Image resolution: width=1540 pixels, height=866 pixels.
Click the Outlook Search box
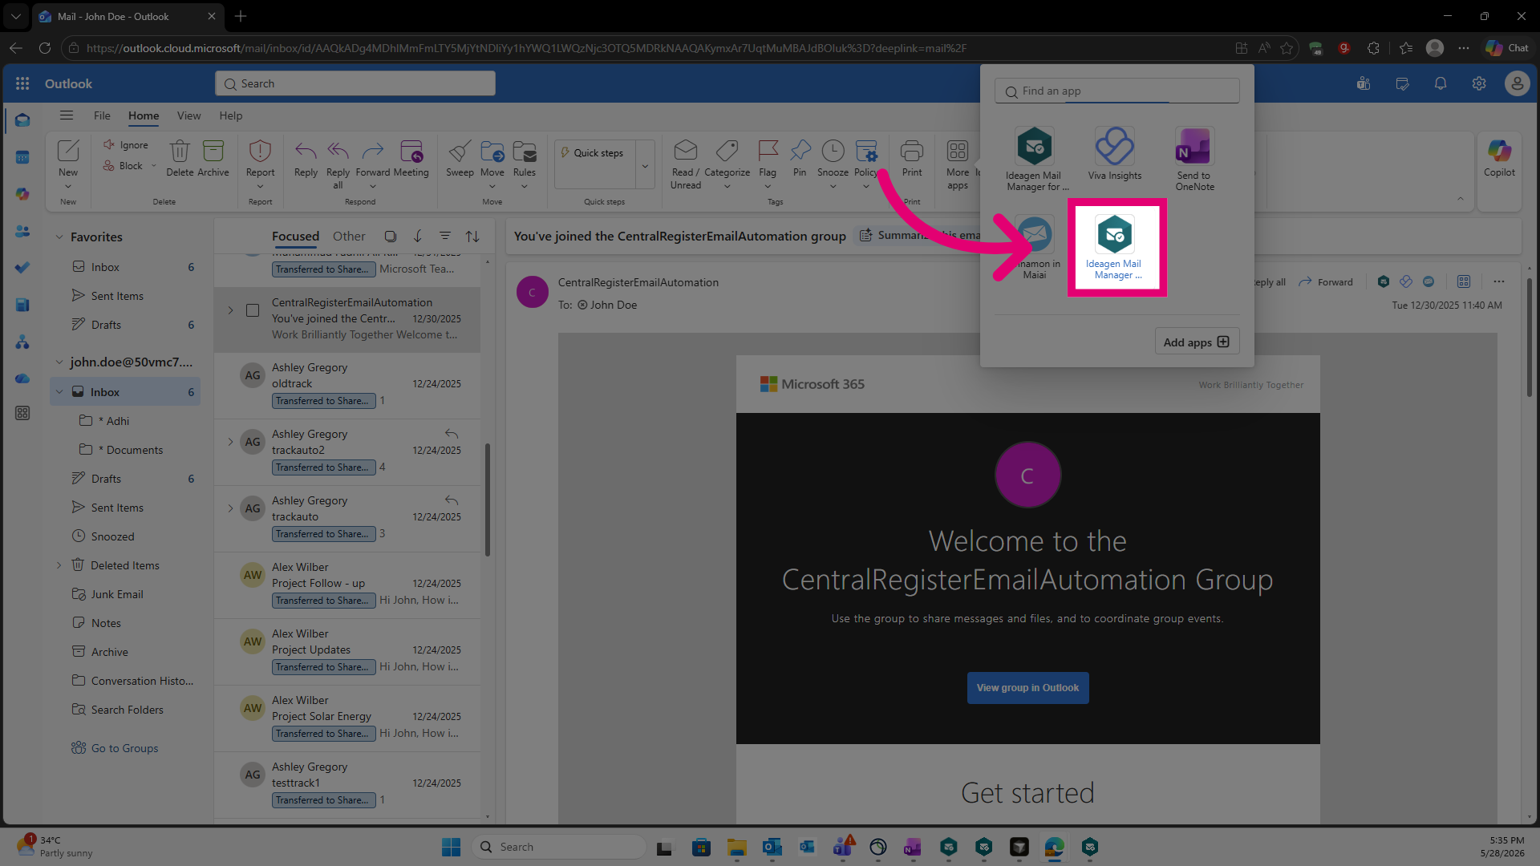click(x=355, y=83)
